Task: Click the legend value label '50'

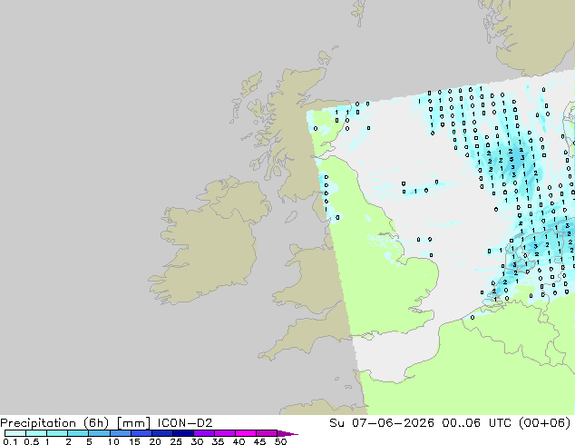Action: pos(280,441)
